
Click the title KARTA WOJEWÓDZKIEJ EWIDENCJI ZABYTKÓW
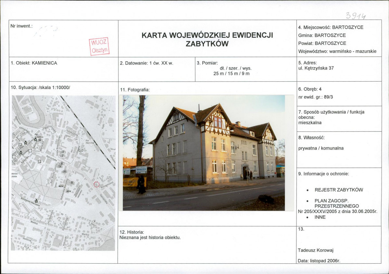click(207, 39)
